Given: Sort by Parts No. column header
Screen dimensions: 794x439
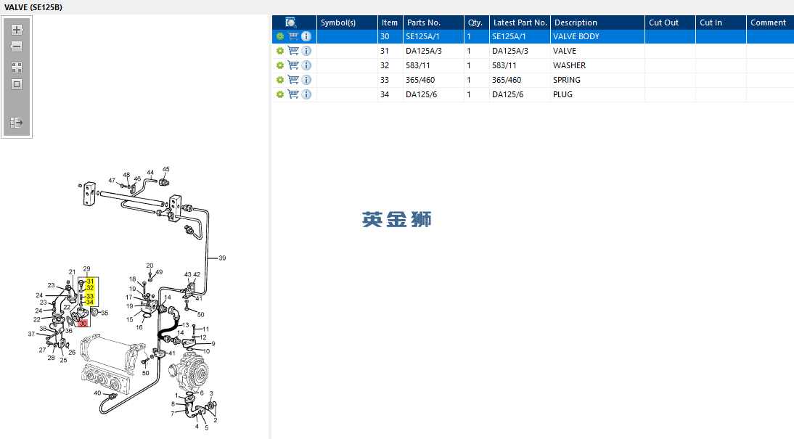Looking at the screenshot, I should pos(433,22).
